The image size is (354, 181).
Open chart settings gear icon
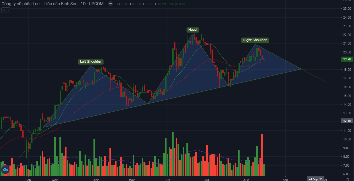[347, 179]
